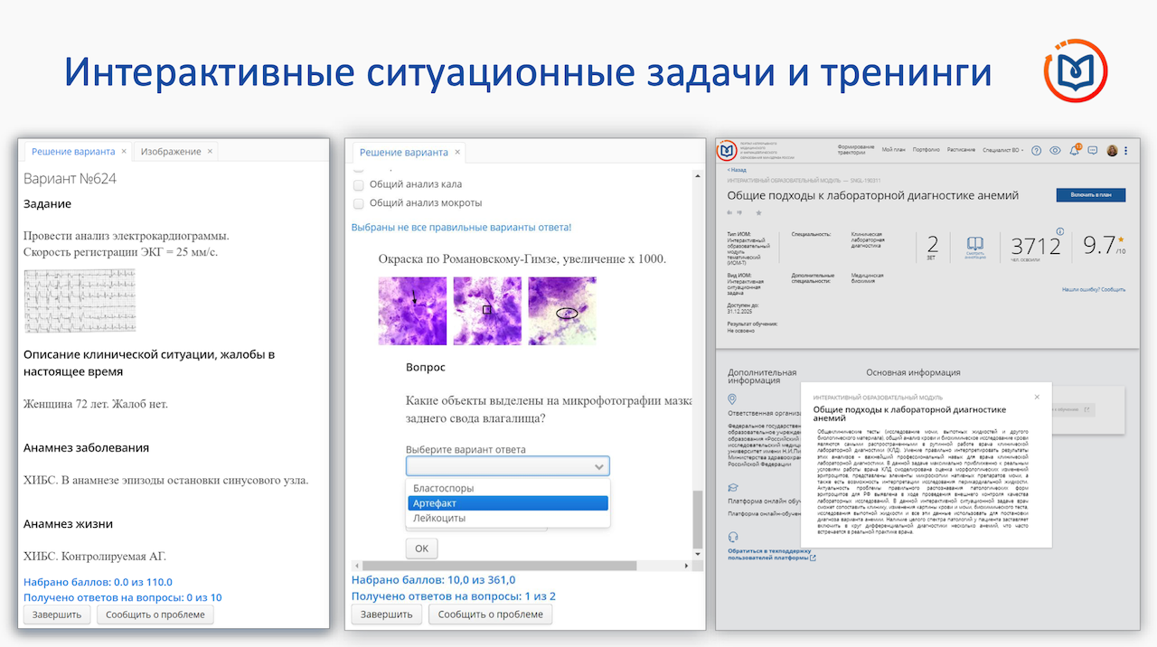Click the 'Включить в план' button
This screenshot has width=1157, height=647.
(x=1090, y=195)
